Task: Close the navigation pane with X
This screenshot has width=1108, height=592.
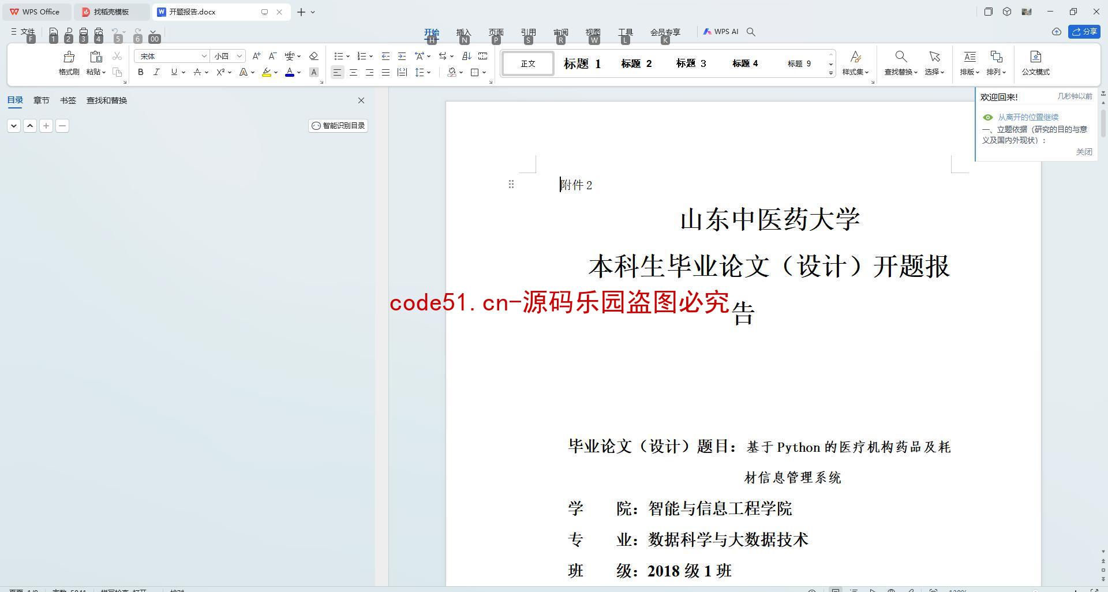Action: coord(361,100)
